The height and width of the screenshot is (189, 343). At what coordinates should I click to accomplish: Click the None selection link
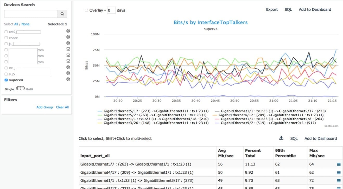[26, 24]
